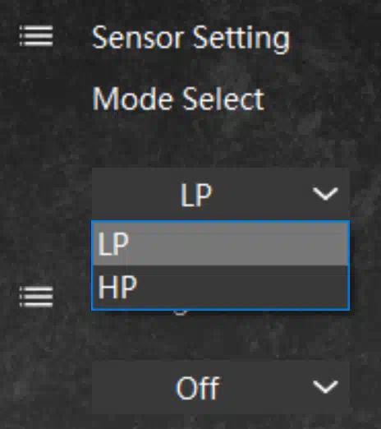
Task: Open the Sensor Setting panel menu icon
Action: 36,36
